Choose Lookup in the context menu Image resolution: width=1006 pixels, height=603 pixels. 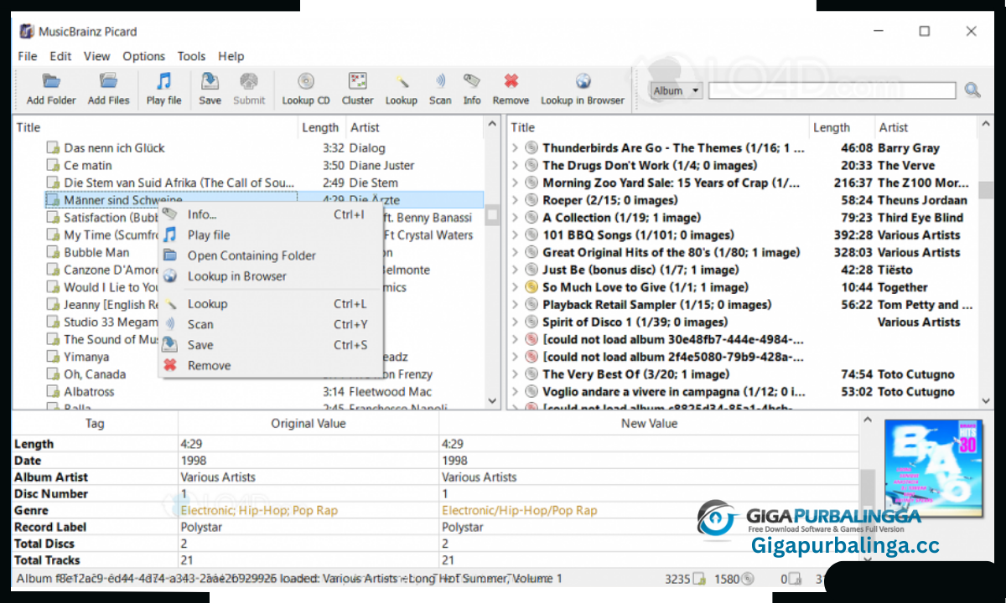[x=271, y=304]
